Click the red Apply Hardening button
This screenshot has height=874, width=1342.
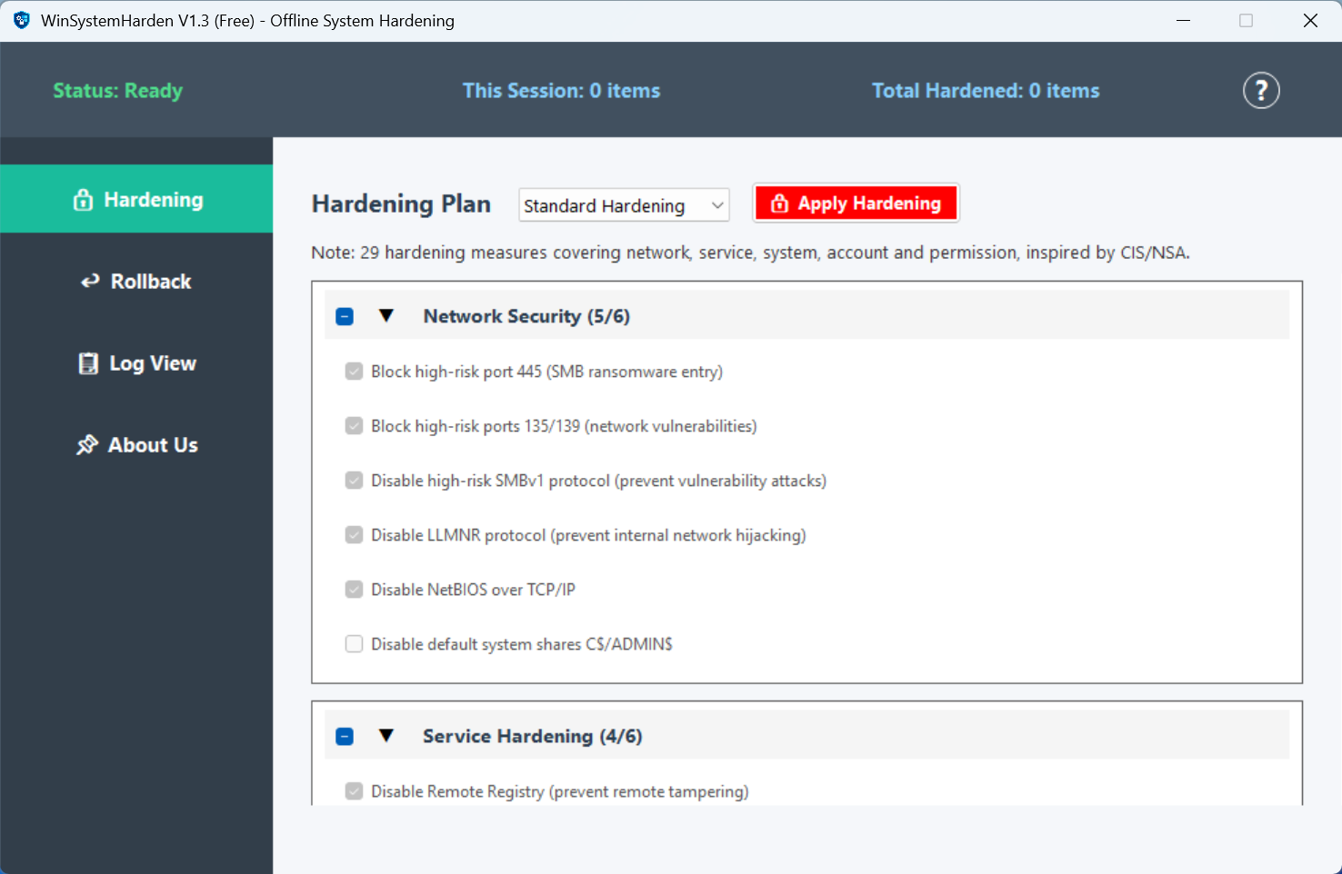coord(856,204)
